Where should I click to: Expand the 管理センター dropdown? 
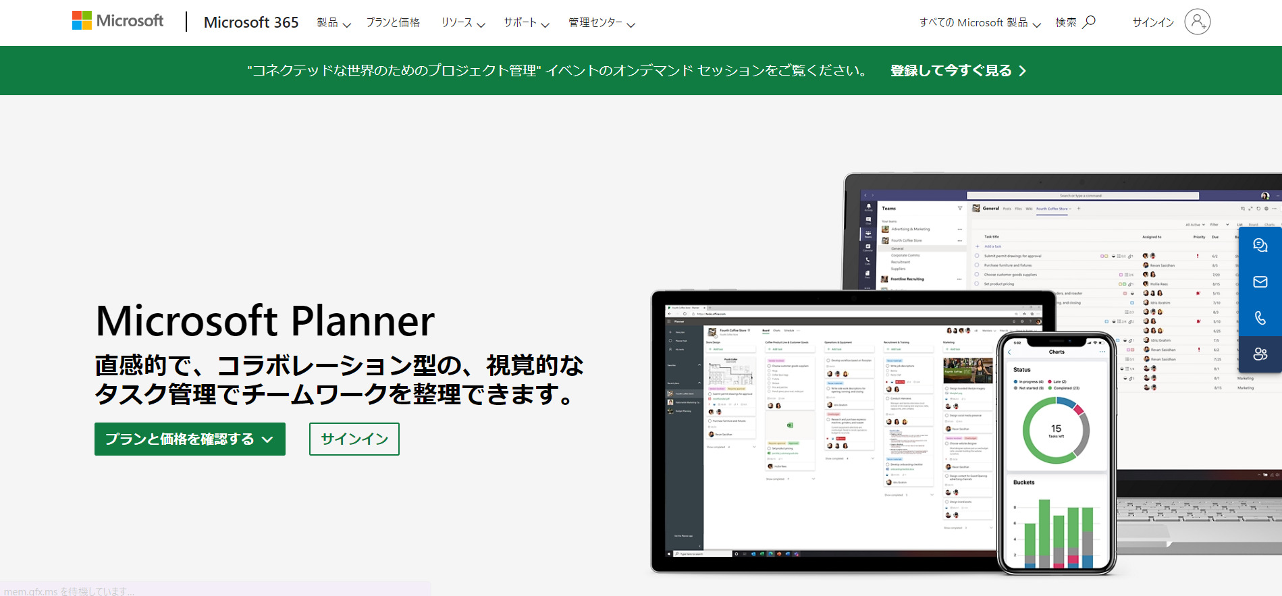[602, 23]
